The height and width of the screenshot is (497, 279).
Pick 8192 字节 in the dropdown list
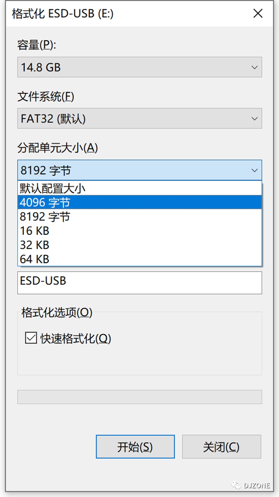click(139, 217)
